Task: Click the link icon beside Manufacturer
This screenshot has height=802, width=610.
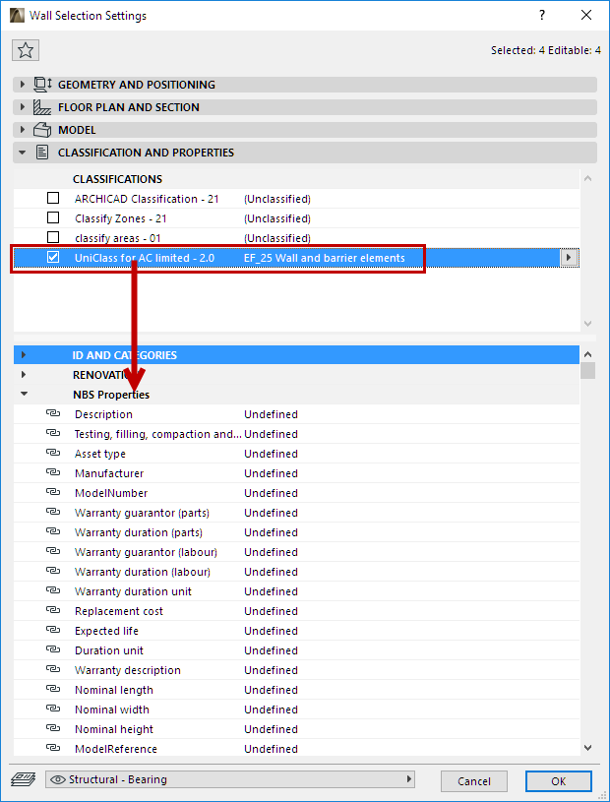Action: tap(53, 473)
